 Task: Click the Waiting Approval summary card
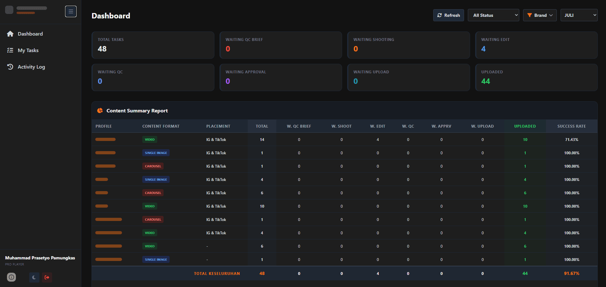coord(281,77)
